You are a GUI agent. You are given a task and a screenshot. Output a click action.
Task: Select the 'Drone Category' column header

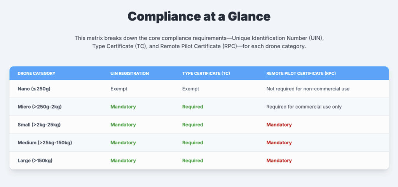(37, 73)
